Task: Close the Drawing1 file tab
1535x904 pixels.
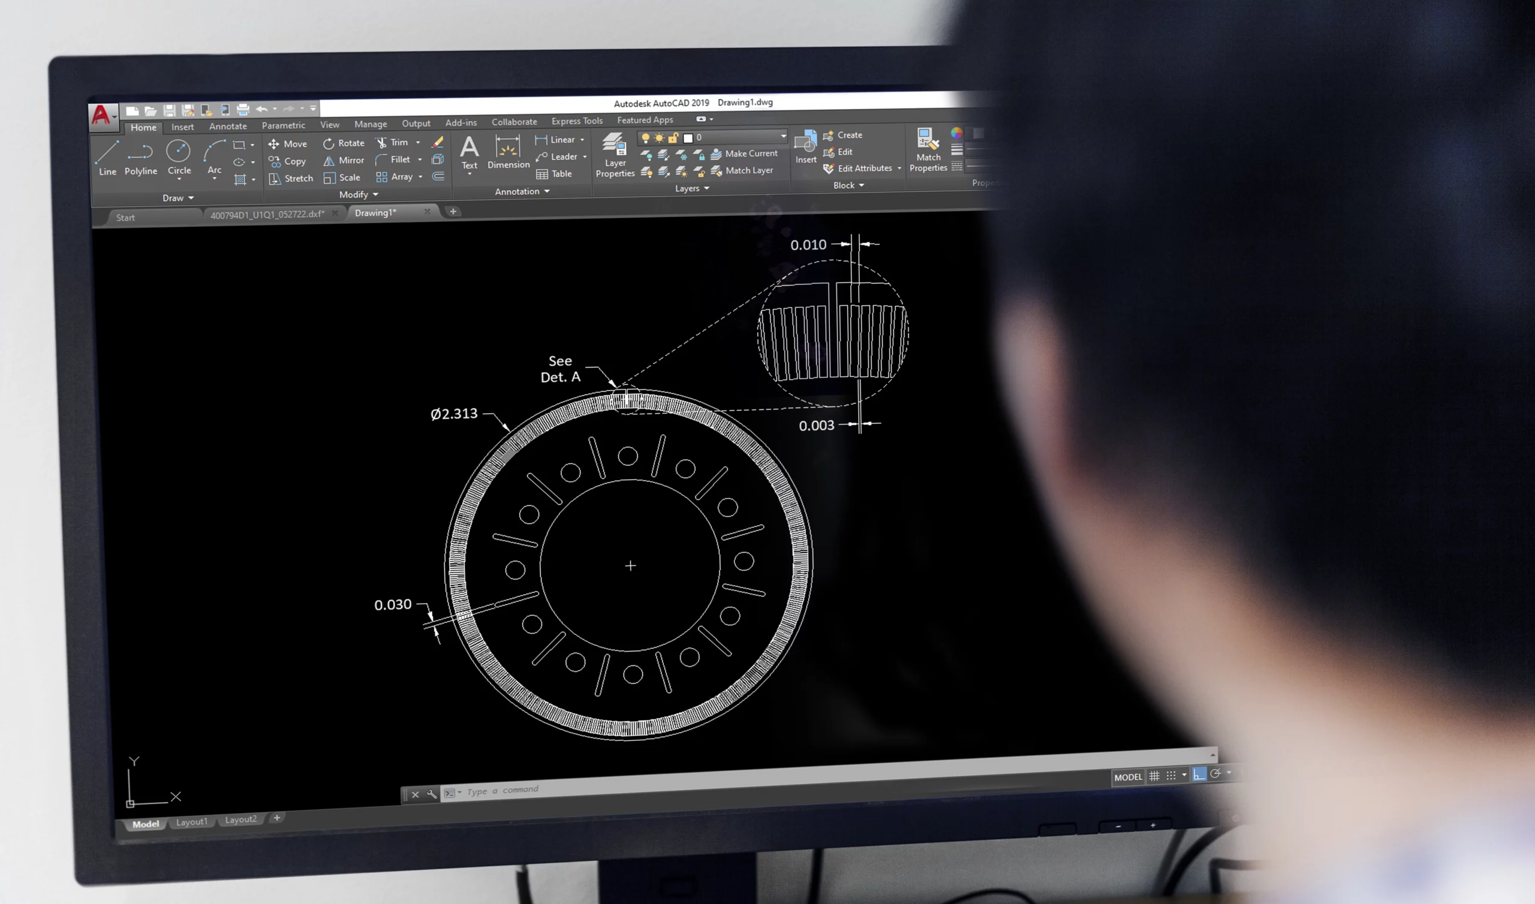Action: [x=427, y=212]
